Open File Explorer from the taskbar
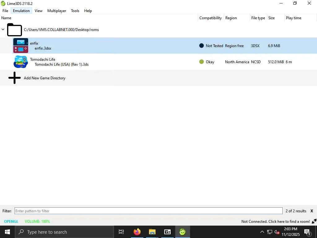Image resolution: width=317 pixels, height=238 pixels. pos(152,232)
